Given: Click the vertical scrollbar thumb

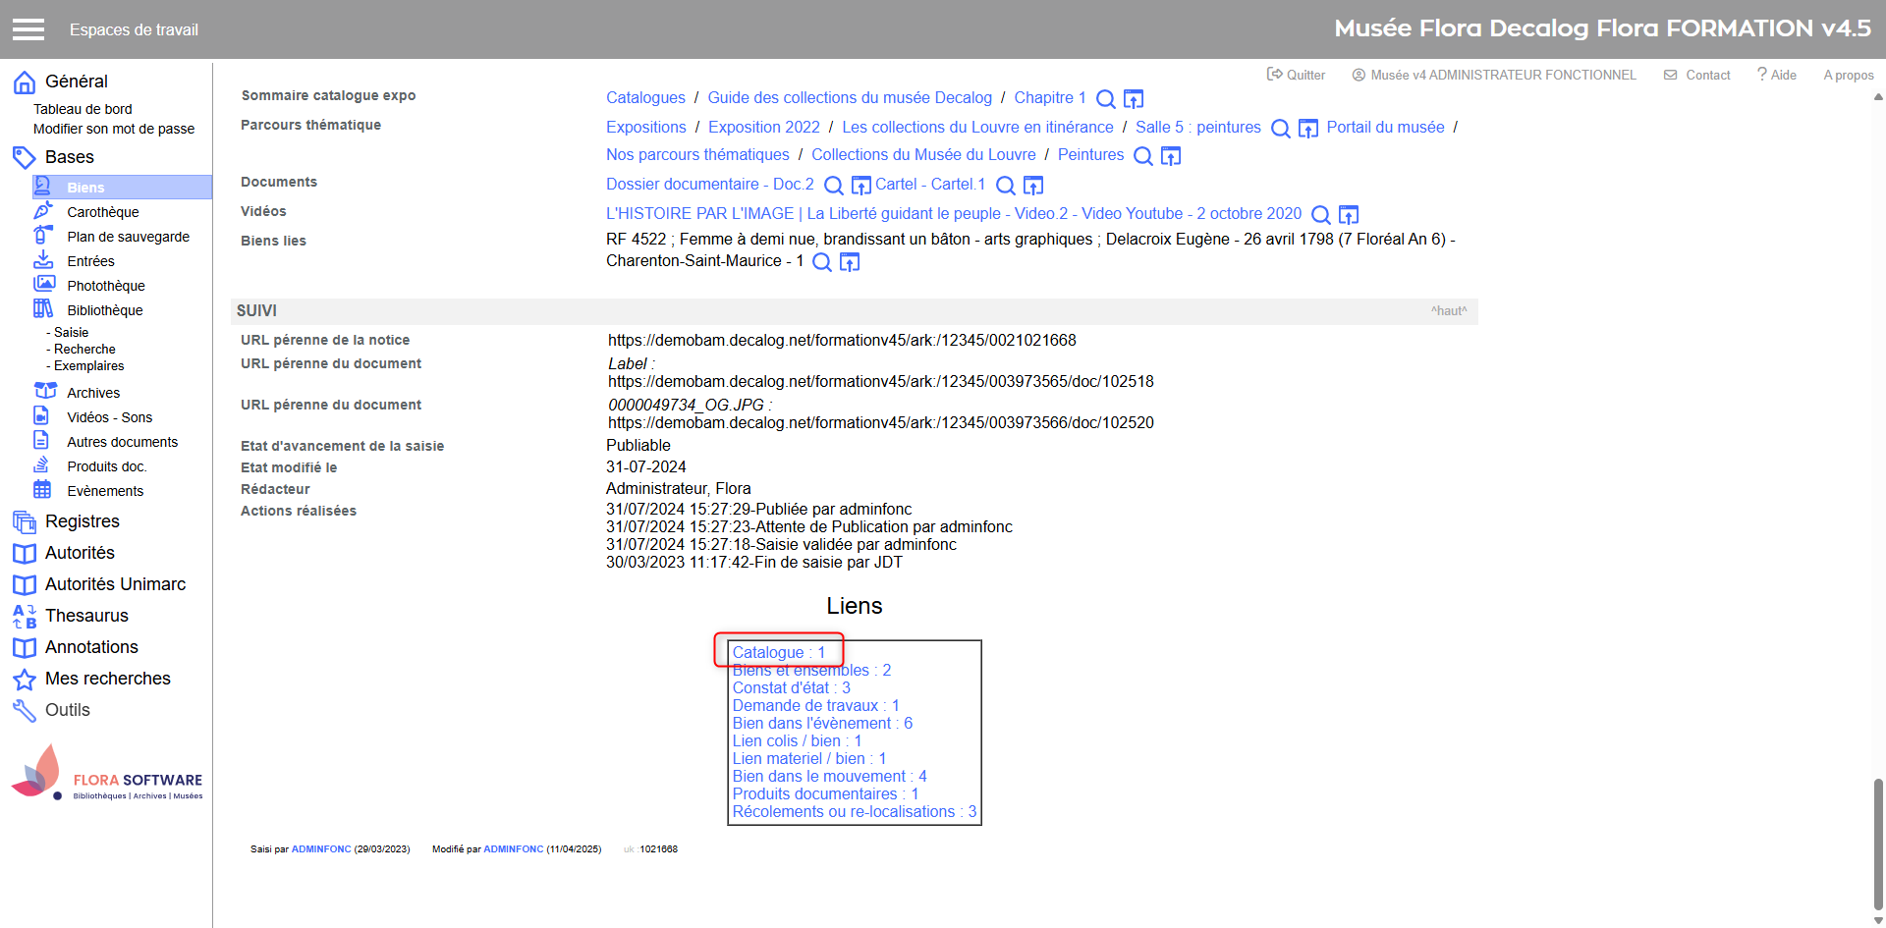Looking at the screenshot, I should tap(1878, 845).
